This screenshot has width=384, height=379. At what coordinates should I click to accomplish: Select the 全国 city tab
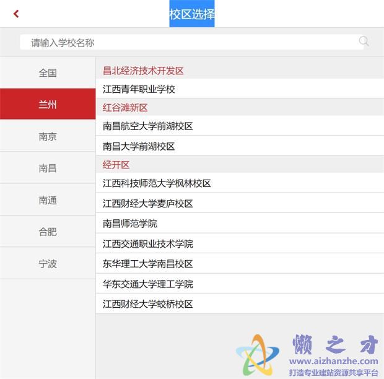tap(48, 73)
